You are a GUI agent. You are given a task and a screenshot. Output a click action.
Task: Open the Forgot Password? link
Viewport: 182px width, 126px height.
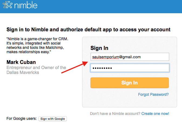click(153, 94)
